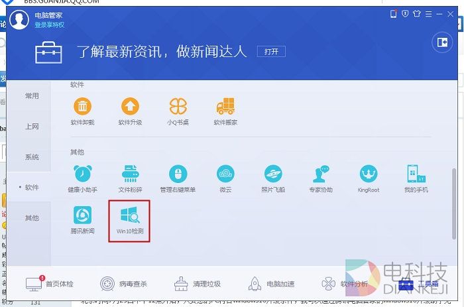This screenshot has height=307, width=464.
Task: Go to 清理垃圾 junk cleanup
Action: [198, 284]
